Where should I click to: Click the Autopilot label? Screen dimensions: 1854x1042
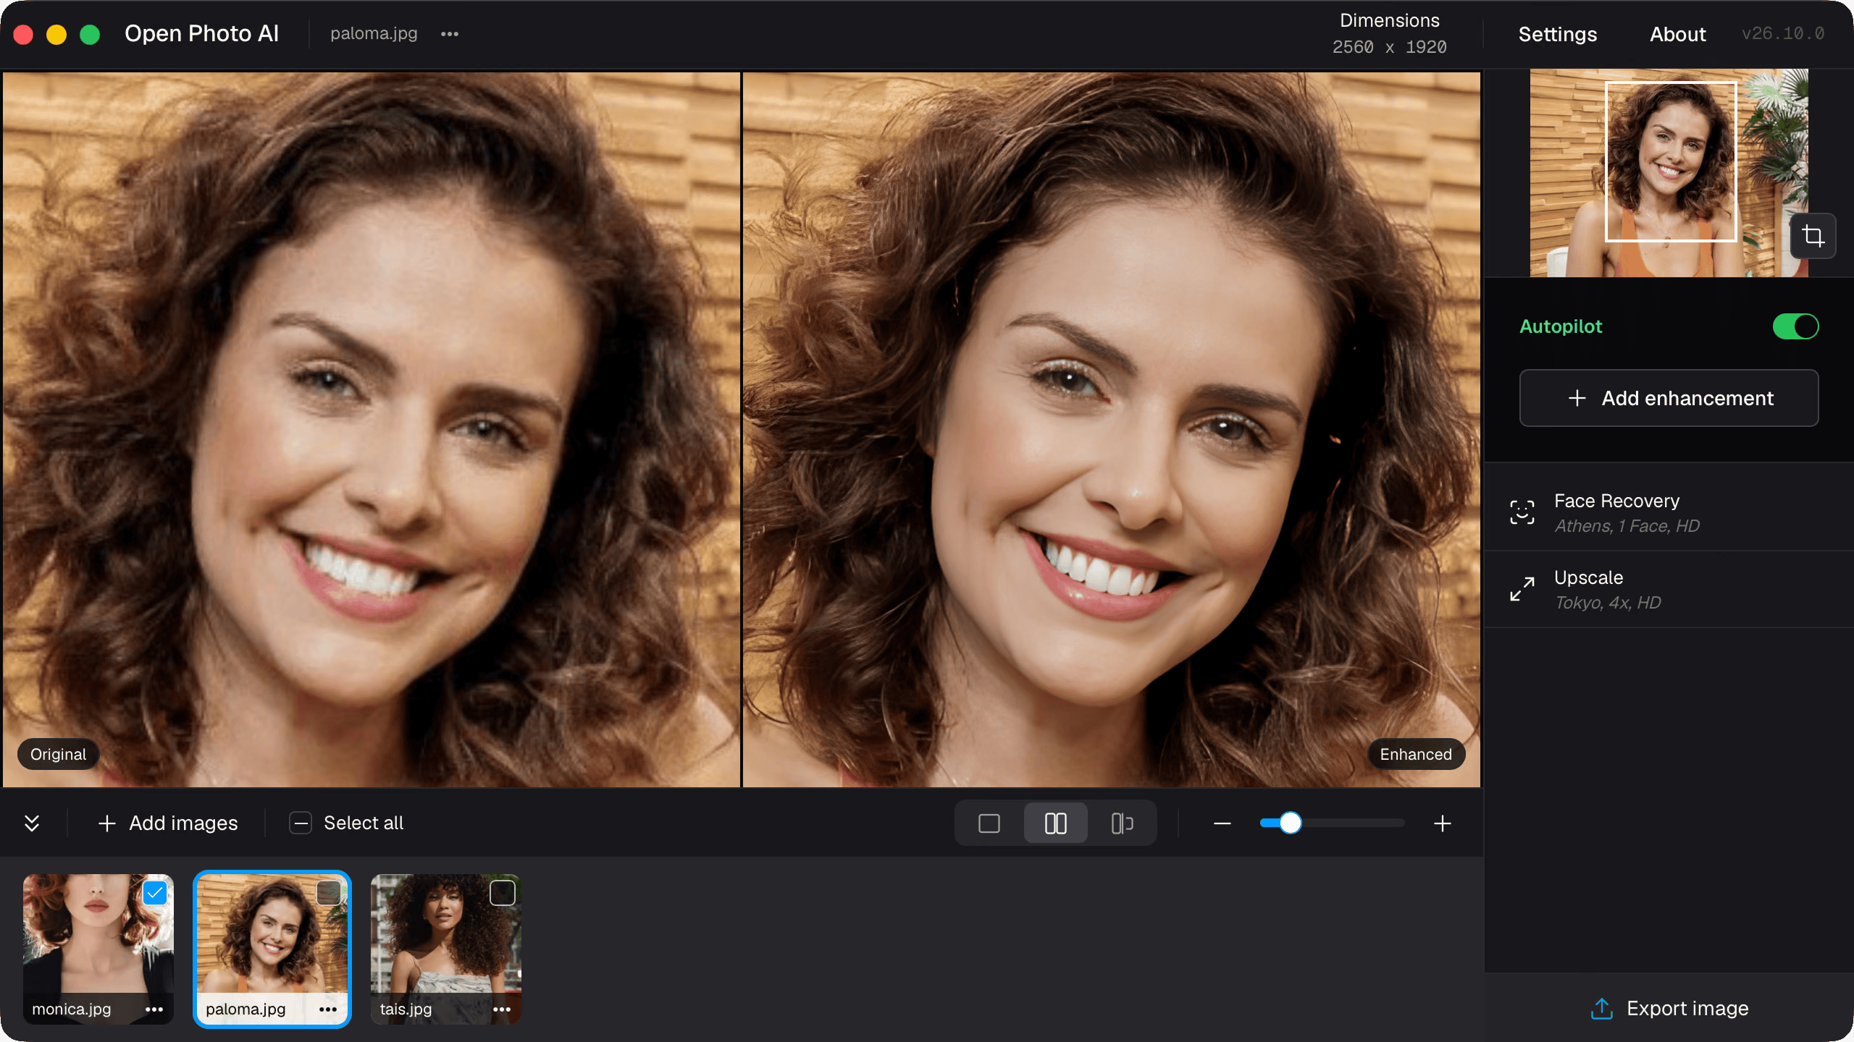point(1561,326)
